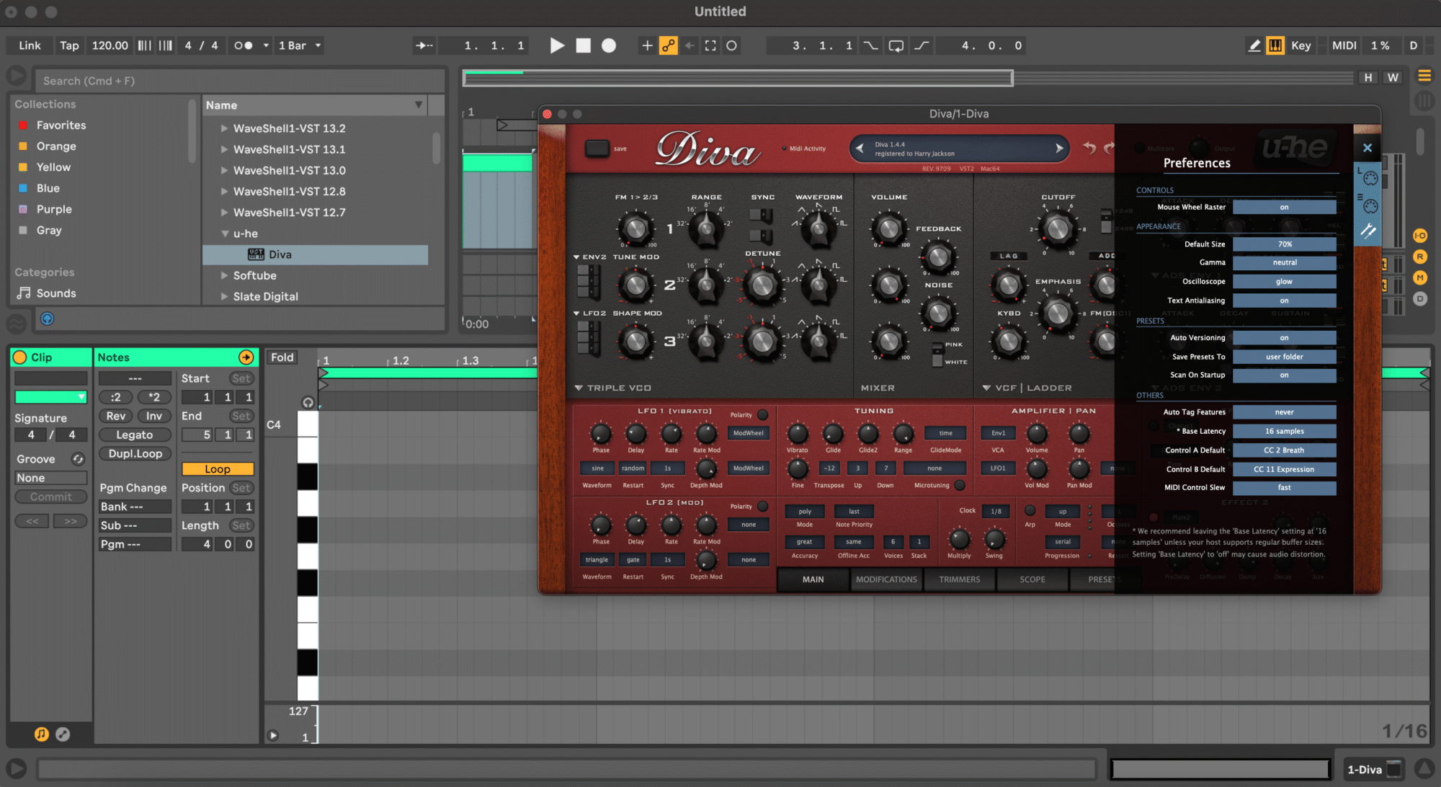Toggle LFO 1 Polarity switch
This screenshot has height=787, width=1441.
click(x=762, y=415)
